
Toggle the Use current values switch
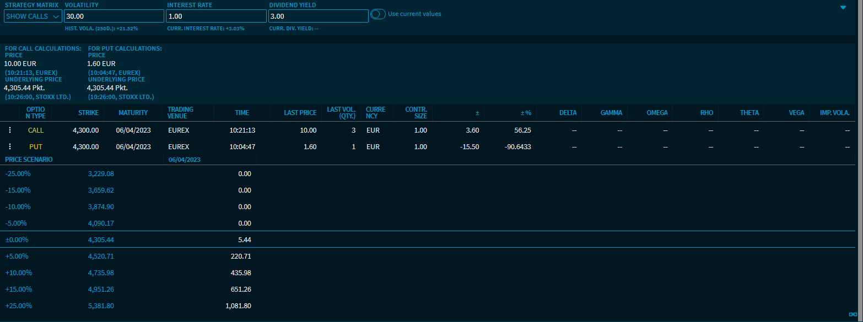click(x=378, y=14)
